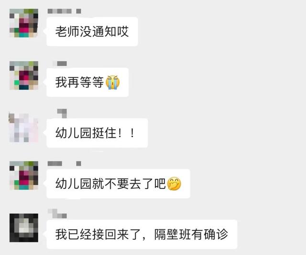306x255 pixels.
Task: Click the covering-mouth smile emoji
Action: [x=174, y=184]
